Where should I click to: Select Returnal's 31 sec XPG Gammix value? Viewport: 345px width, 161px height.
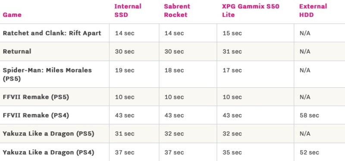click(232, 51)
